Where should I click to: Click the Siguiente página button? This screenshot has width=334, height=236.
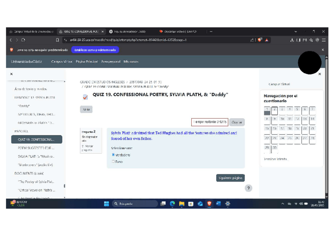pos(230,178)
